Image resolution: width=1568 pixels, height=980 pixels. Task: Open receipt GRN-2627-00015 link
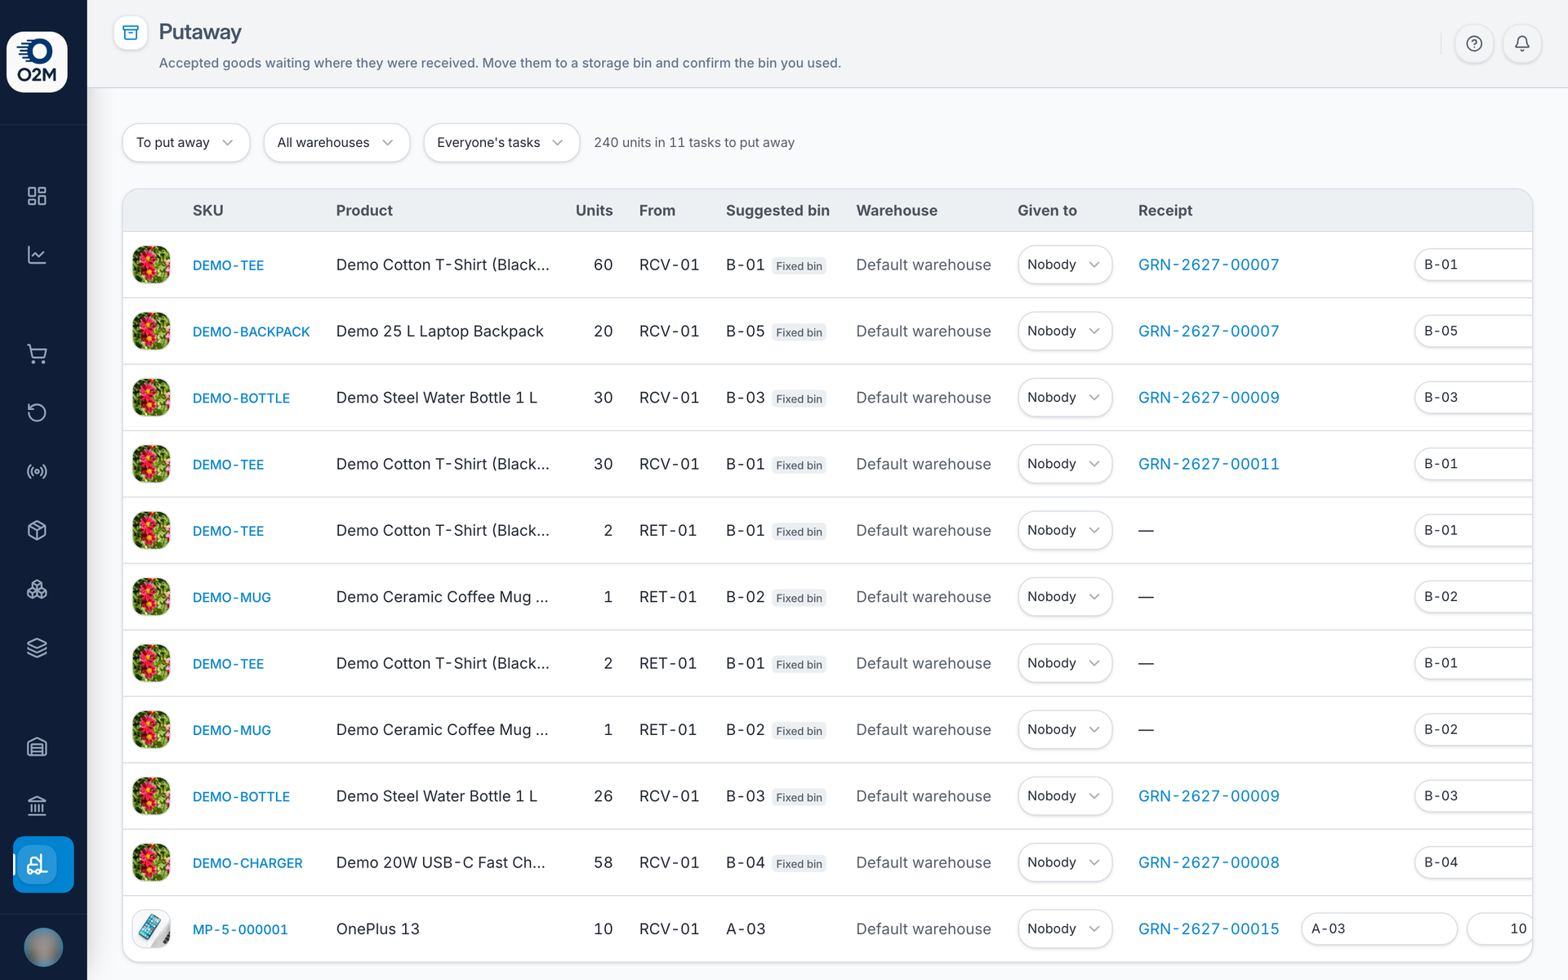(x=1209, y=929)
